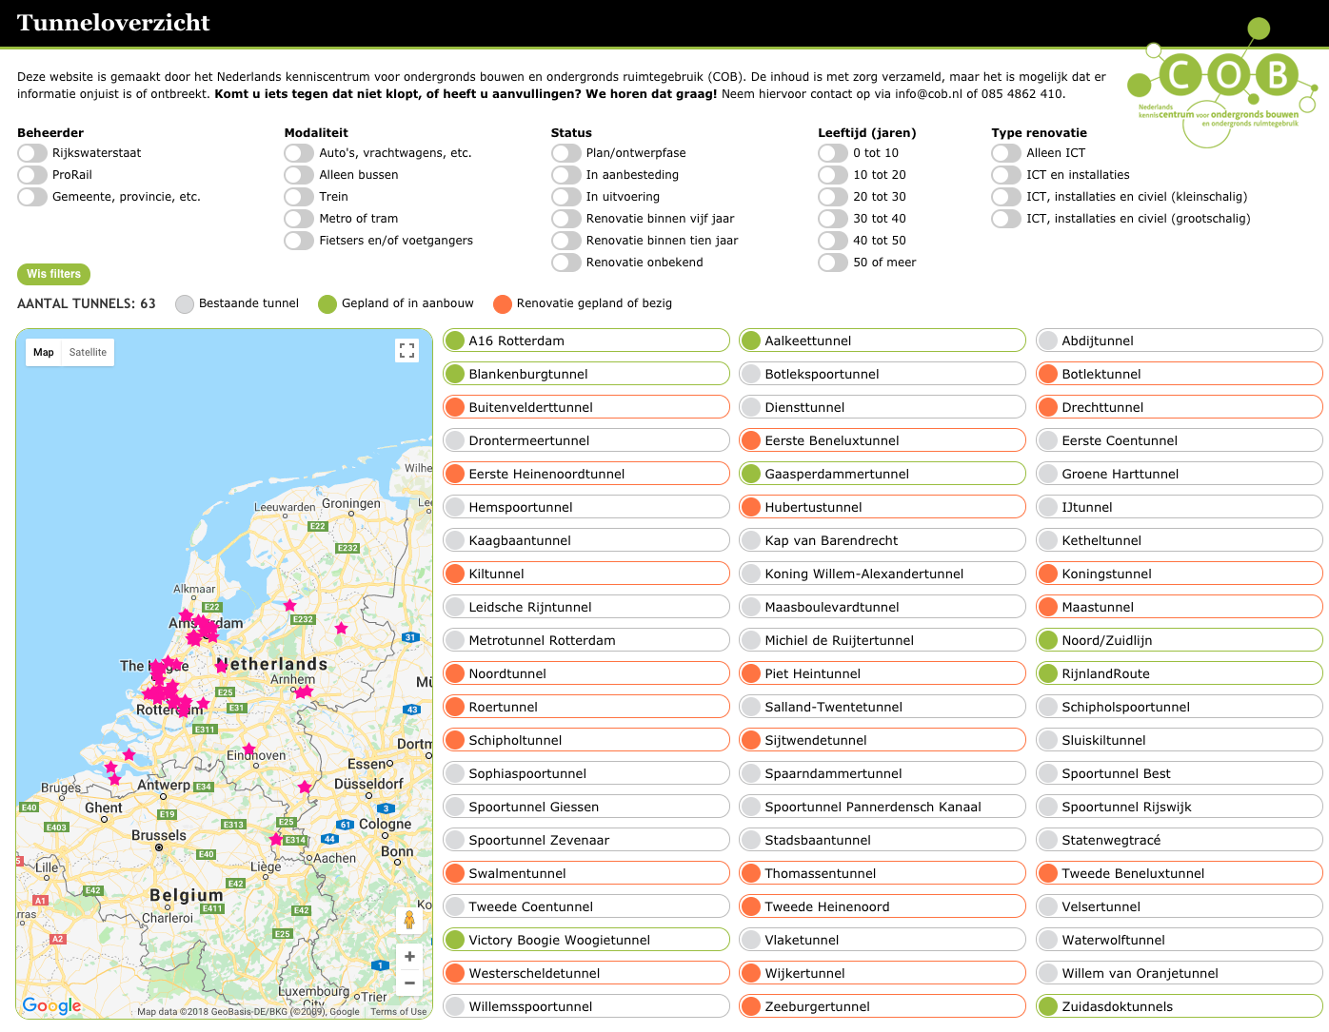Image resolution: width=1329 pixels, height=1032 pixels.
Task: Click the Google logo on map
Action: click(51, 1005)
